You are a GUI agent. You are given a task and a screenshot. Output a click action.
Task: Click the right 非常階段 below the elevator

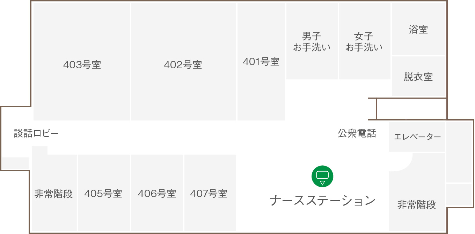click(417, 204)
